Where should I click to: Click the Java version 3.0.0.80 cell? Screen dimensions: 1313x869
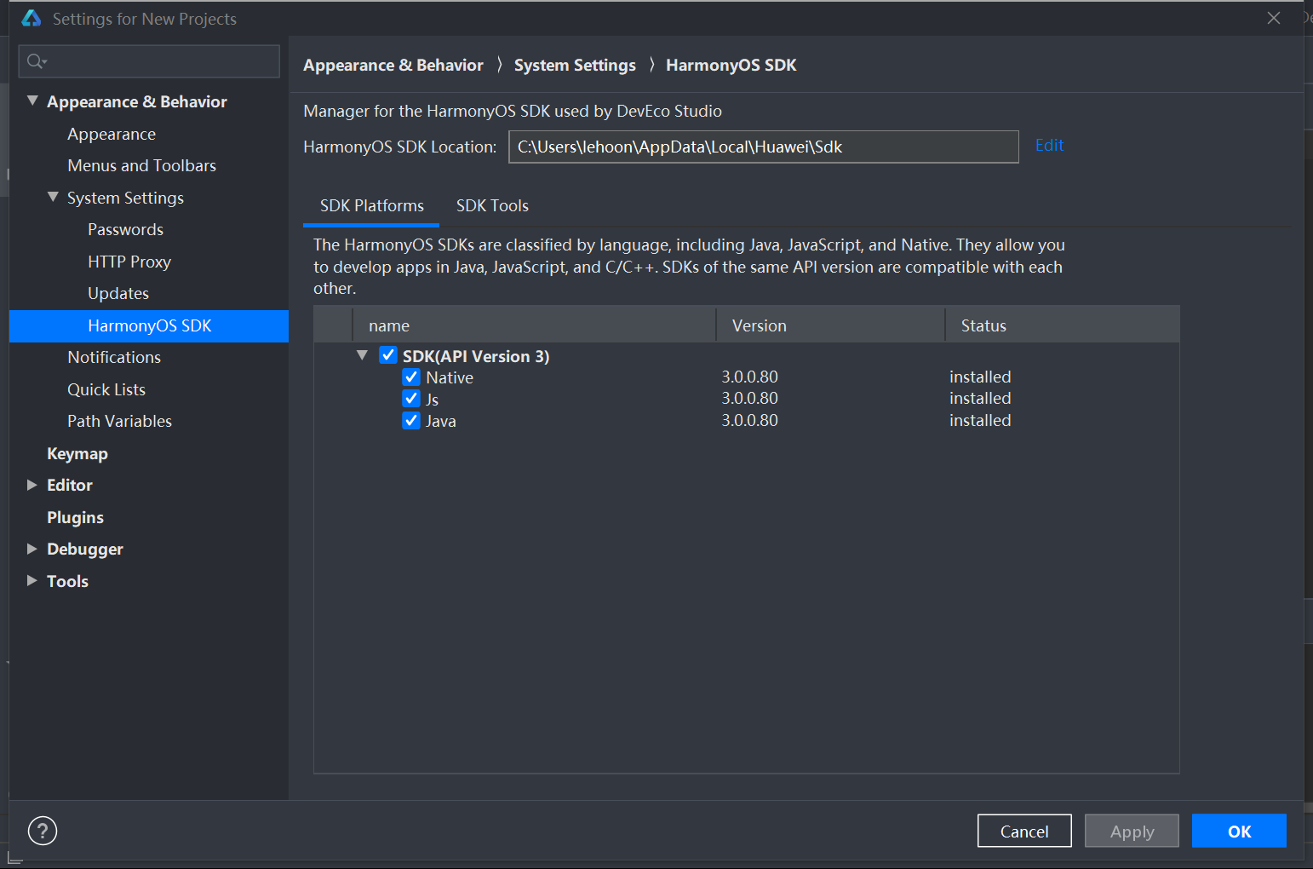750,420
